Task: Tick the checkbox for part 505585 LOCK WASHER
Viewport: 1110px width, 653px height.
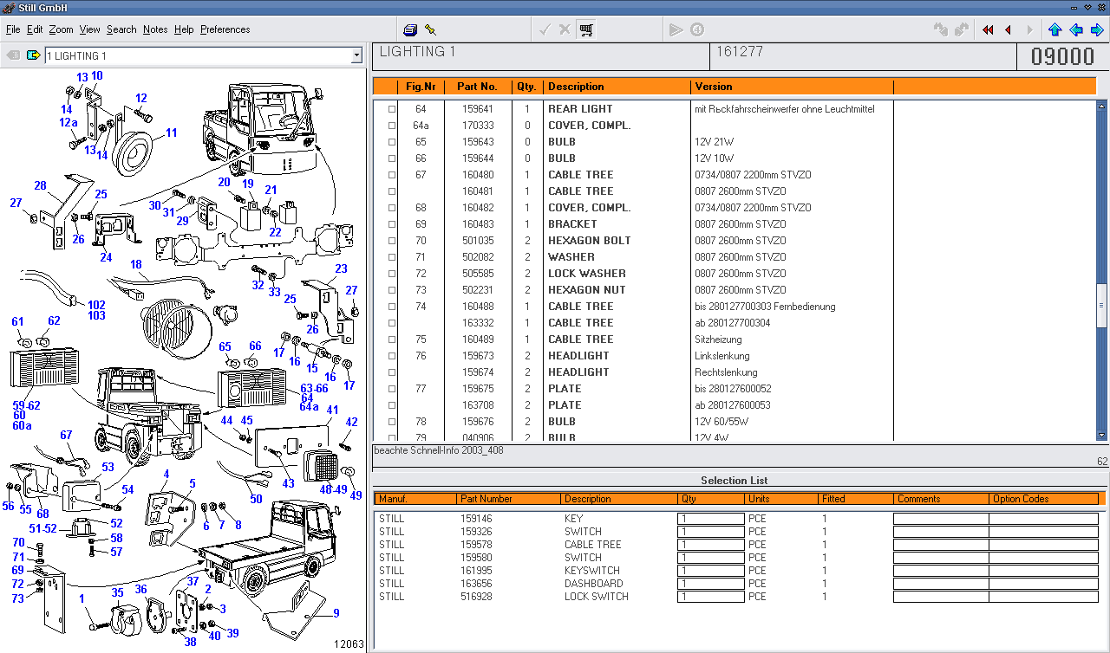Action: pyautogui.click(x=392, y=274)
